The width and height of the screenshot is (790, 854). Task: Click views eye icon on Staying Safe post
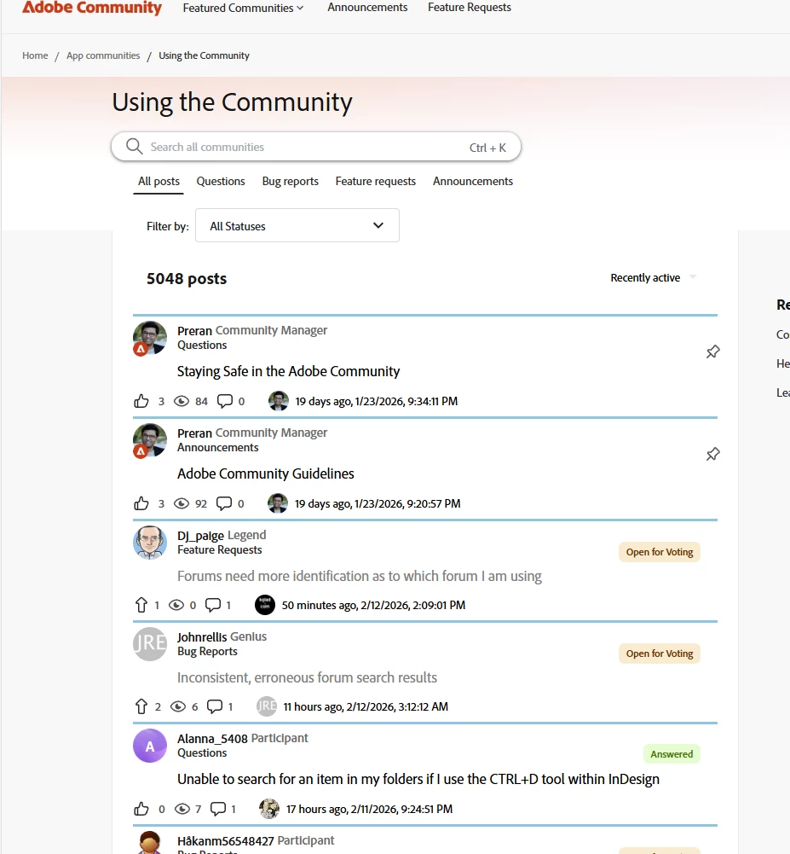(182, 401)
